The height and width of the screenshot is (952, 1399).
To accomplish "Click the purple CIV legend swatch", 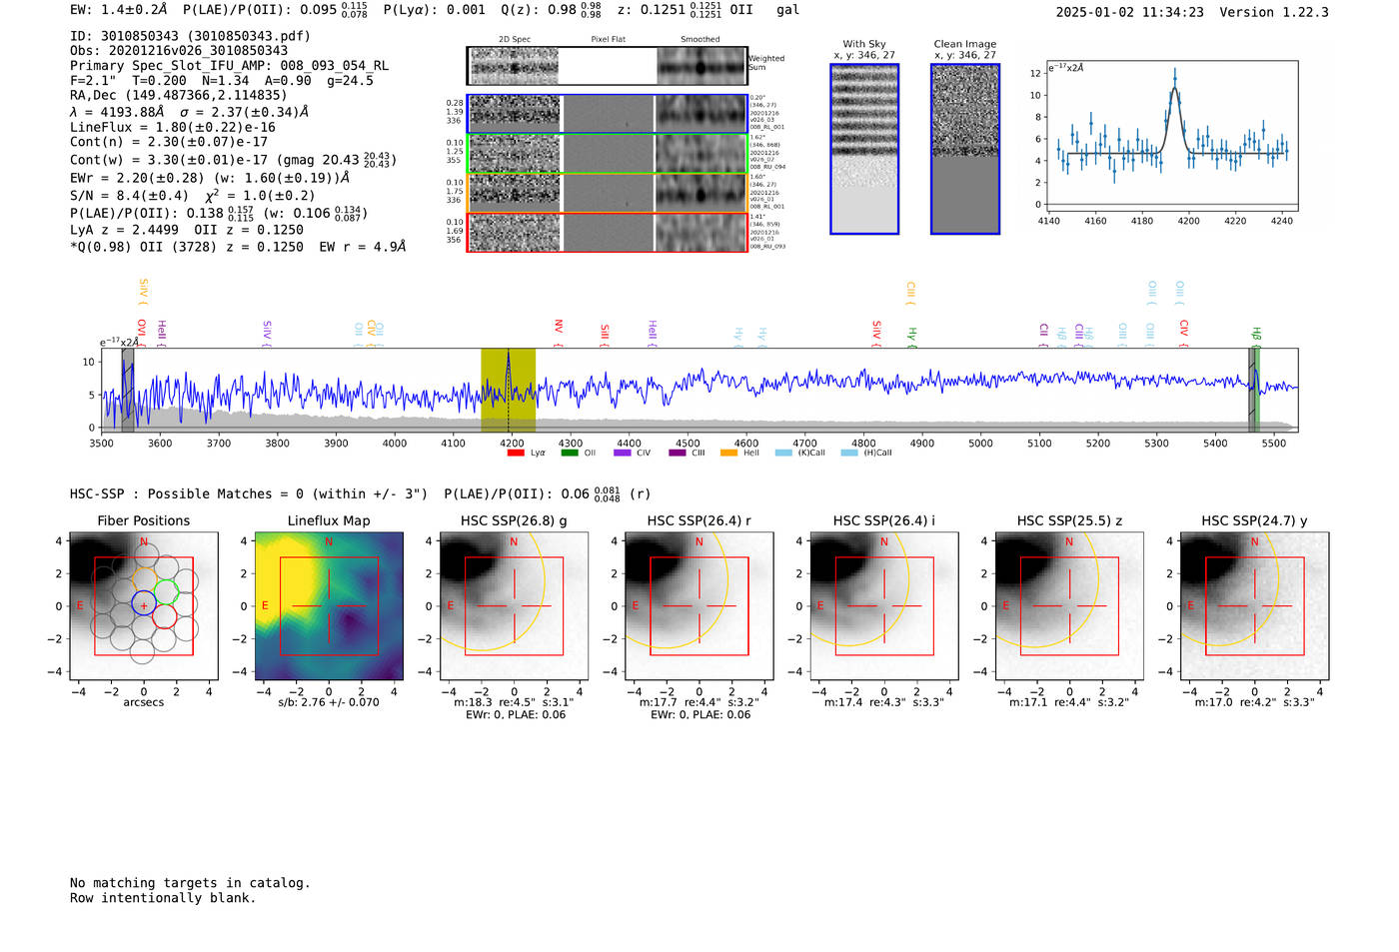I will click(623, 453).
